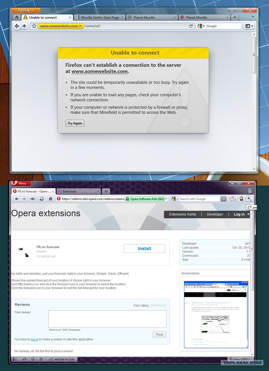Viewport: 269px width, 371px height.
Task: Bookmark this page with the star icon
Action: coord(34,26)
